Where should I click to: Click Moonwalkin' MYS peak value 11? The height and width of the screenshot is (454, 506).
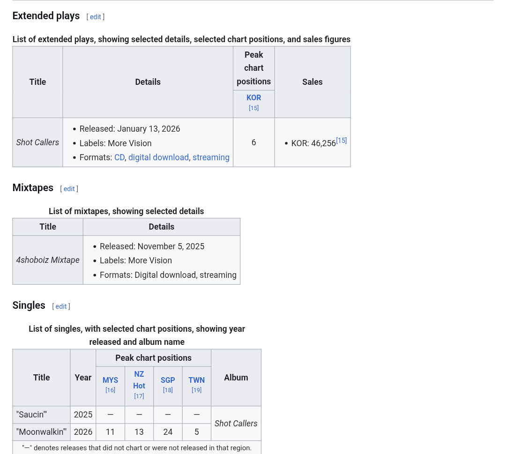(x=111, y=432)
